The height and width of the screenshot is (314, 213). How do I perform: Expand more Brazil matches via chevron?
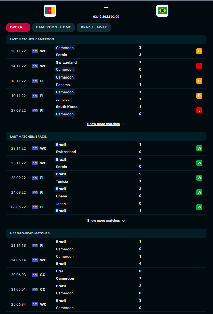(x=124, y=221)
